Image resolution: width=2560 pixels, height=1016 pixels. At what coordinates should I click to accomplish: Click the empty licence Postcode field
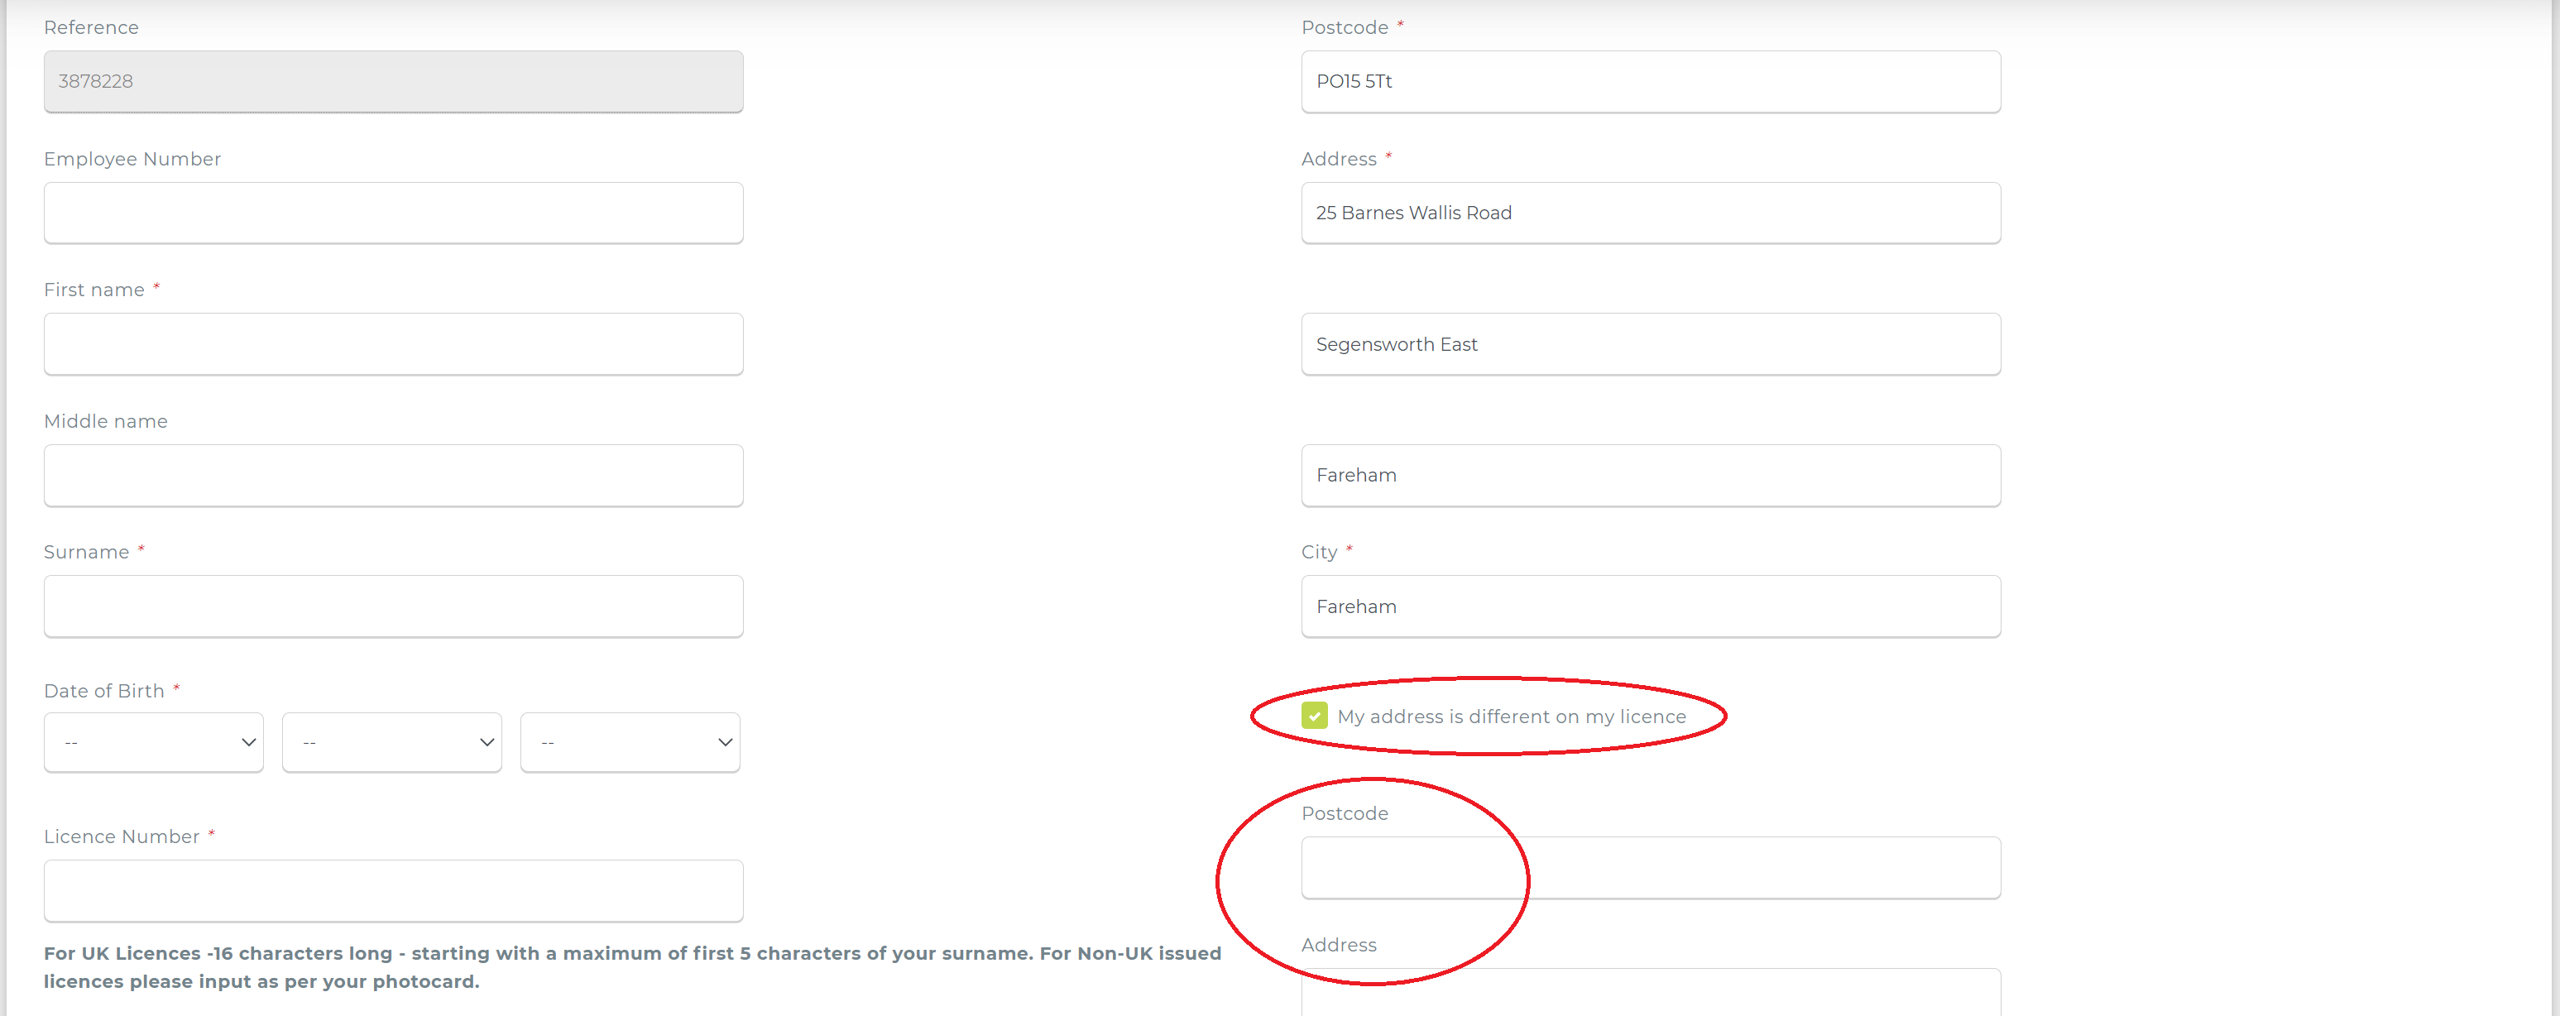(x=1651, y=868)
